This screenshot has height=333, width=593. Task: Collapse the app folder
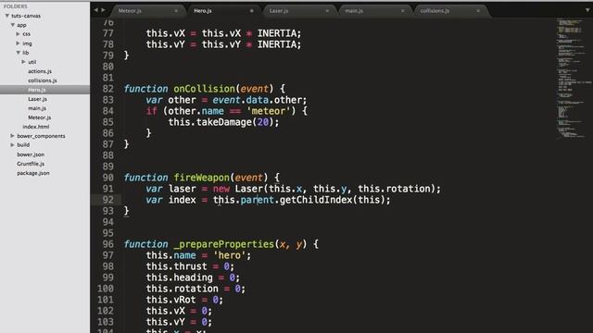tap(12, 25)
